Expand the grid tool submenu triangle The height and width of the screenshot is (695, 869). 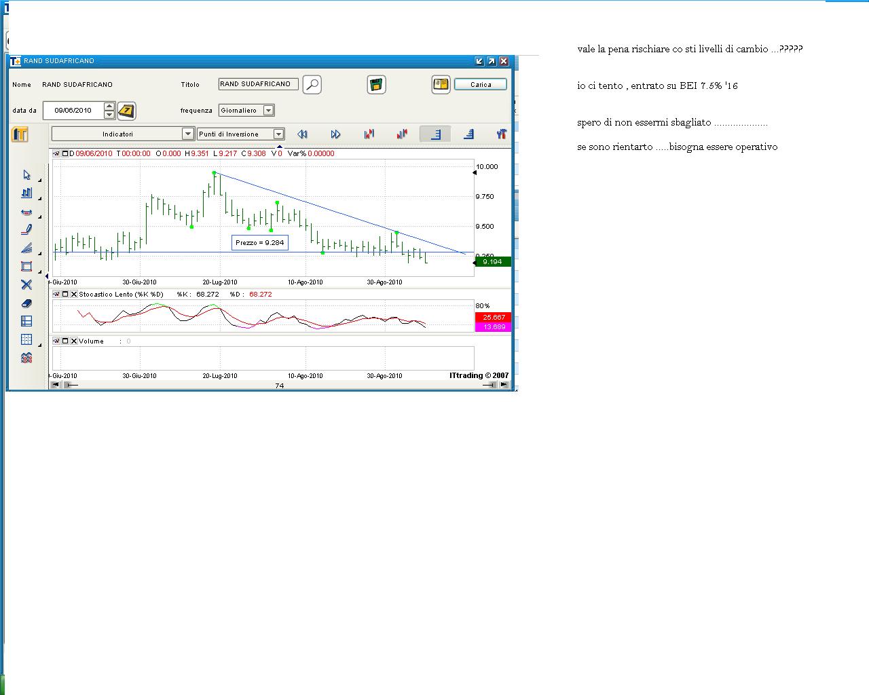point(39,345)
